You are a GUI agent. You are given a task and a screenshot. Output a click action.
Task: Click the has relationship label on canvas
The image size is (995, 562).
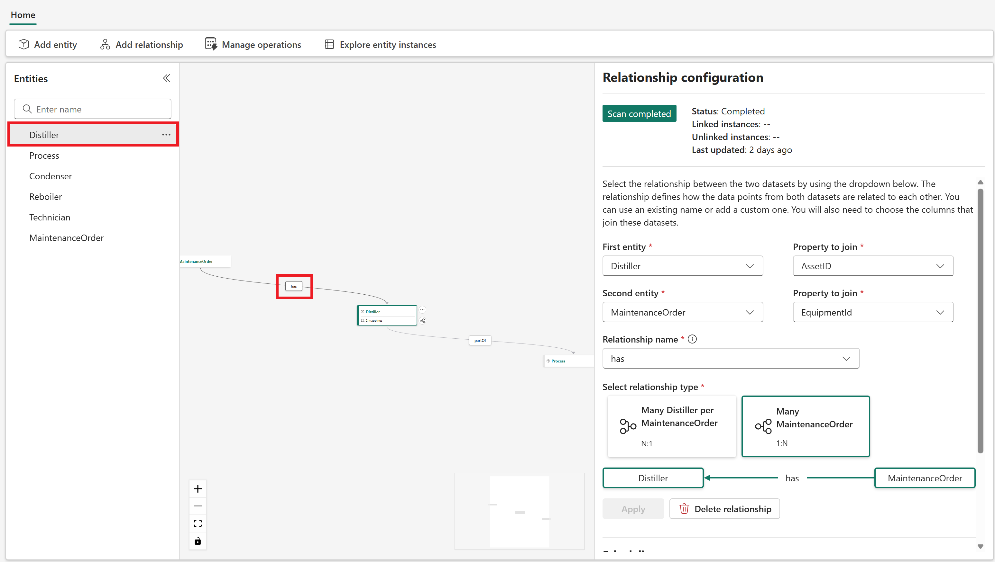point(294,286)
